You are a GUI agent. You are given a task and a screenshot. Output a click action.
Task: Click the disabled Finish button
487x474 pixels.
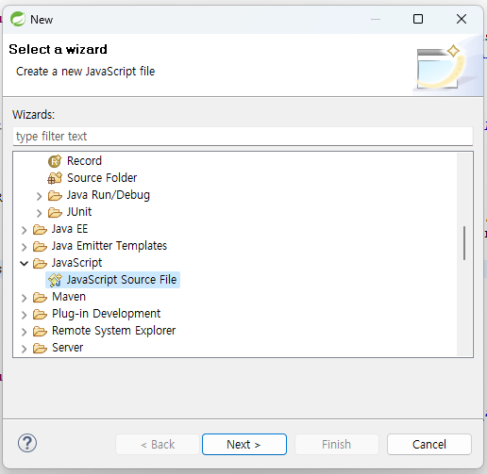tap(336, 445)
